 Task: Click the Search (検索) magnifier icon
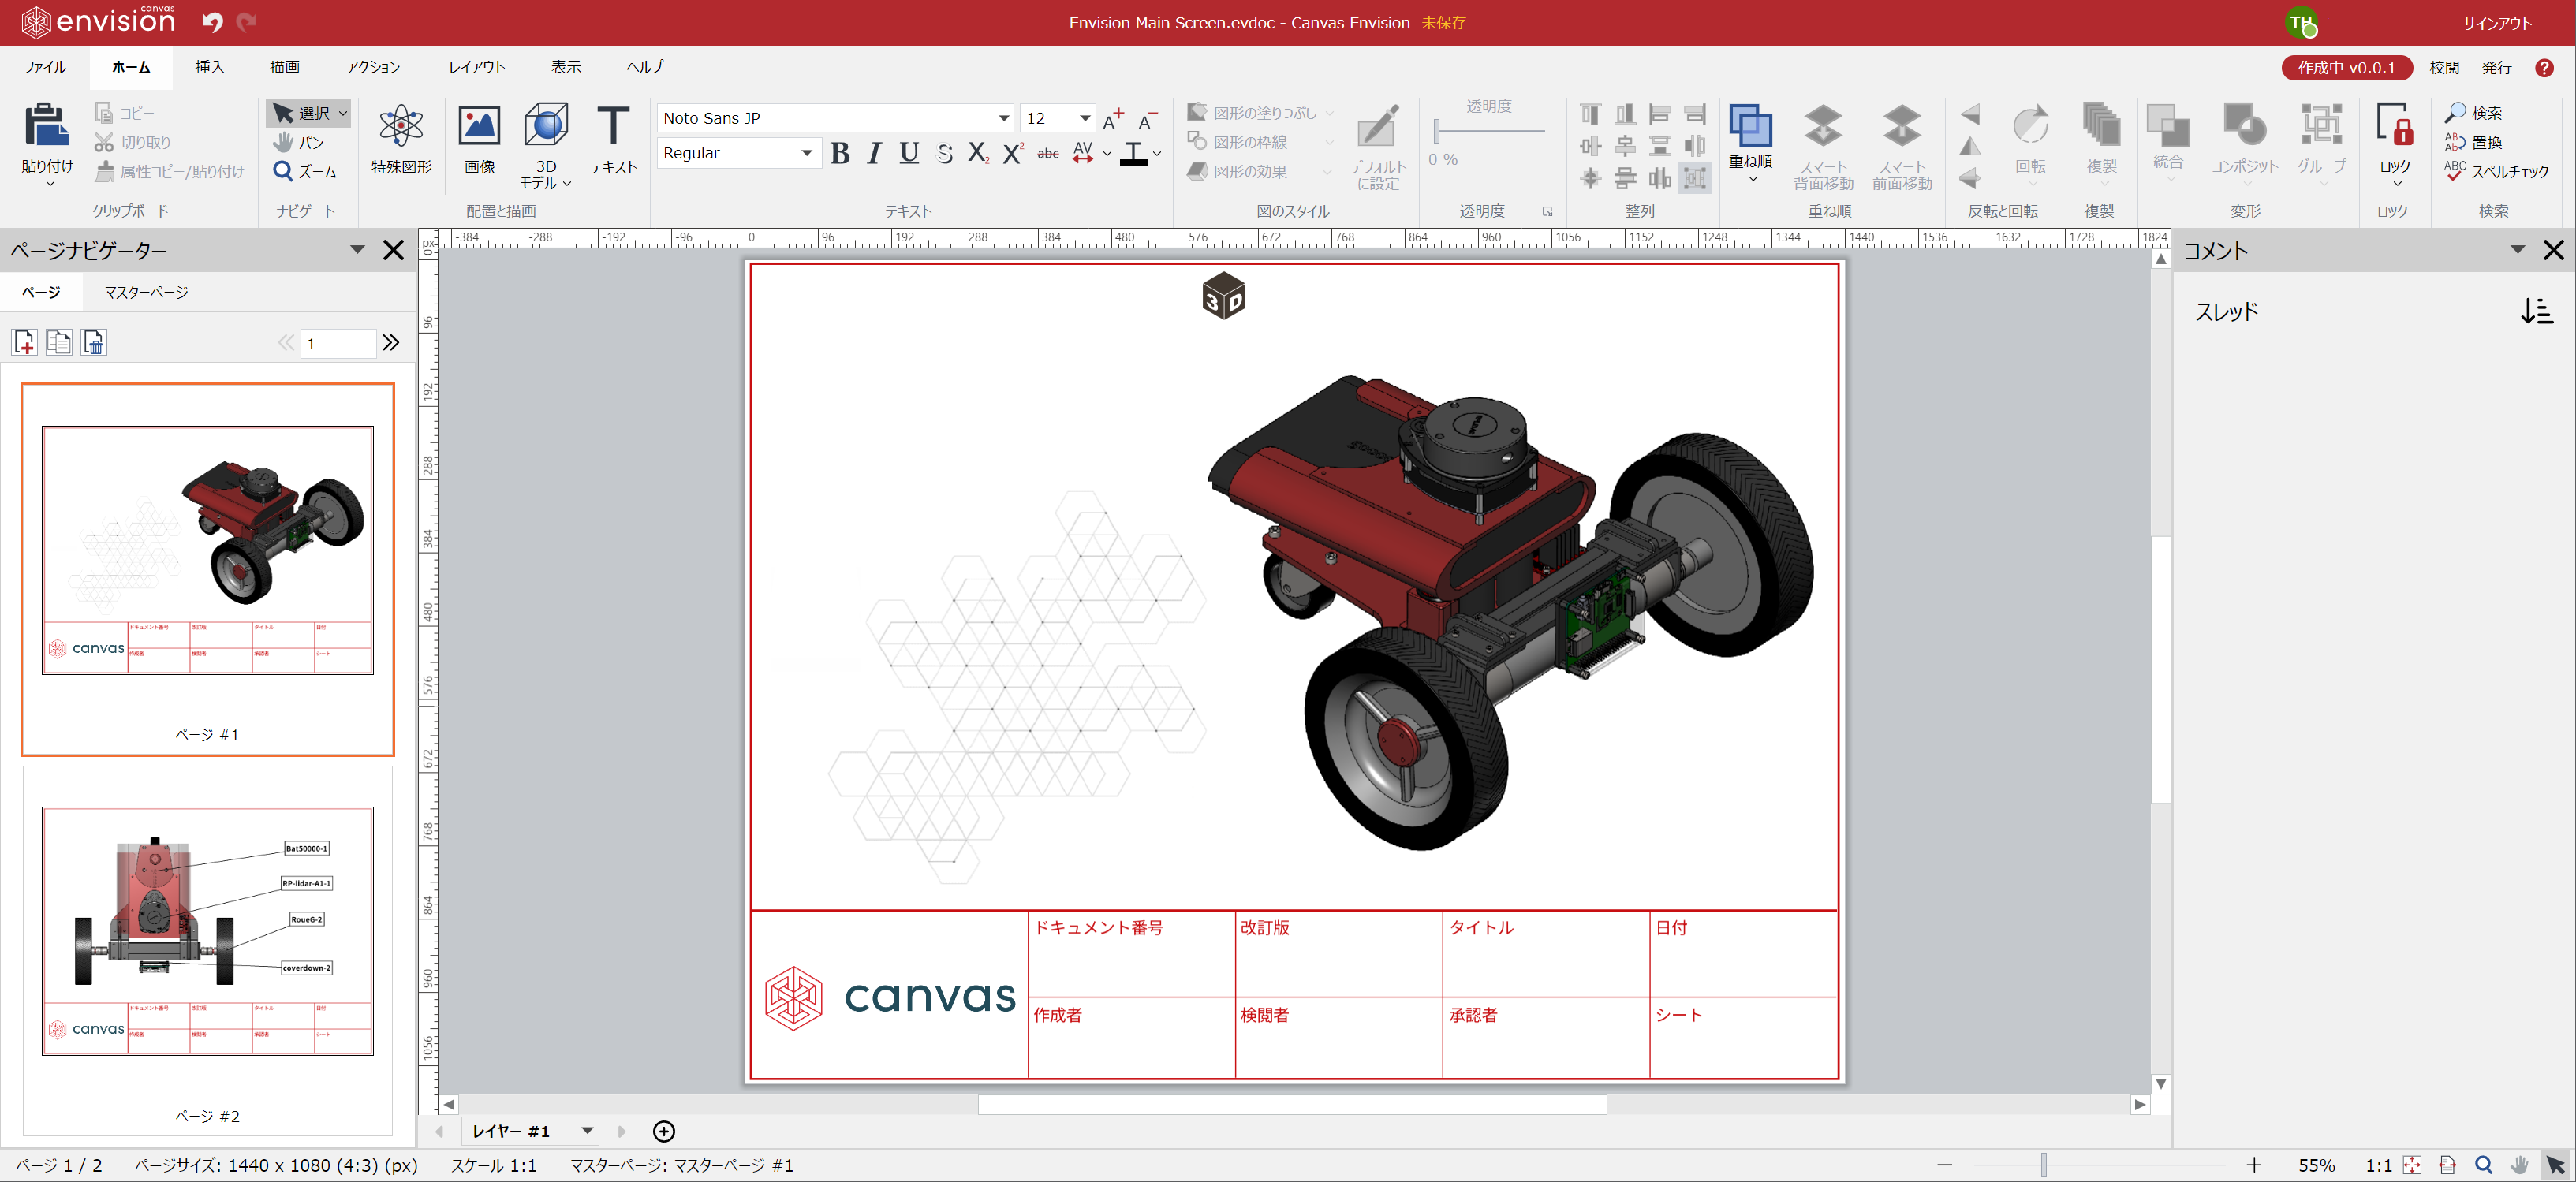2455,112
